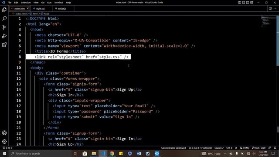279x157 pixels.
Task: Open the Run and Debug view
Action: (x=4, y=36)
